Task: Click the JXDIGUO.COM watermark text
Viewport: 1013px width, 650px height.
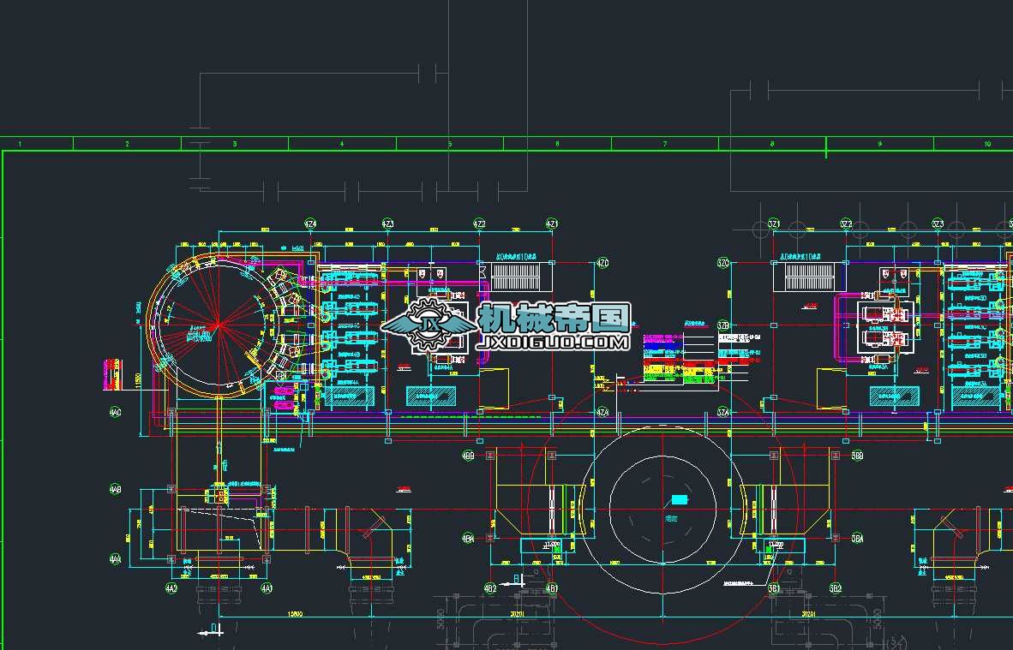Action: click(x=555, y=343)
